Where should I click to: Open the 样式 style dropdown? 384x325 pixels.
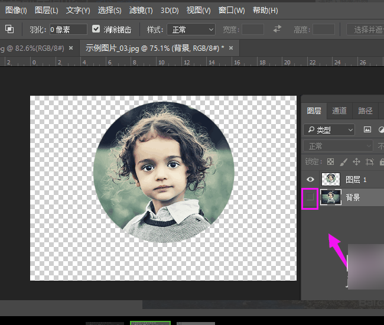pos(191,29)
